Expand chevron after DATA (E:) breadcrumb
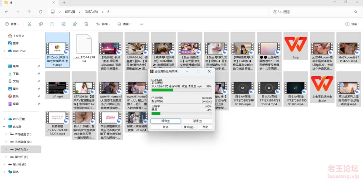363x181 pixels. [103, 12]
